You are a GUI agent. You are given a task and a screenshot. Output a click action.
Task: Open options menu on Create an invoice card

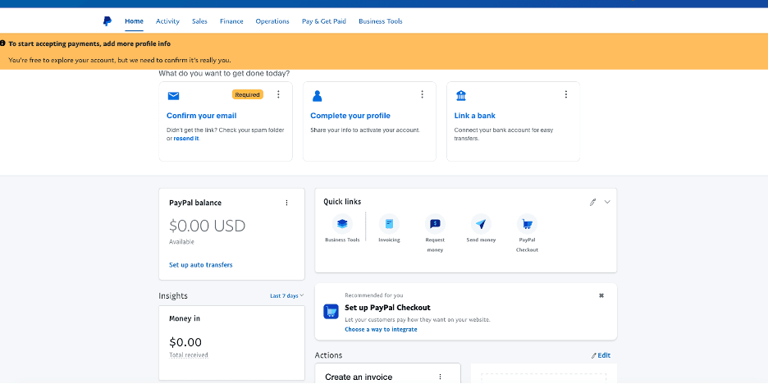click(440, 377)
